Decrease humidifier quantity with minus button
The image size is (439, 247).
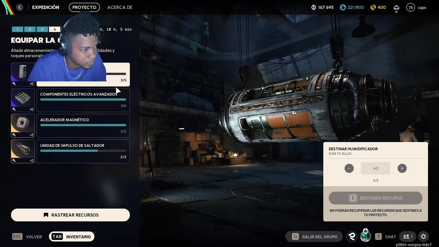(349, 168)
